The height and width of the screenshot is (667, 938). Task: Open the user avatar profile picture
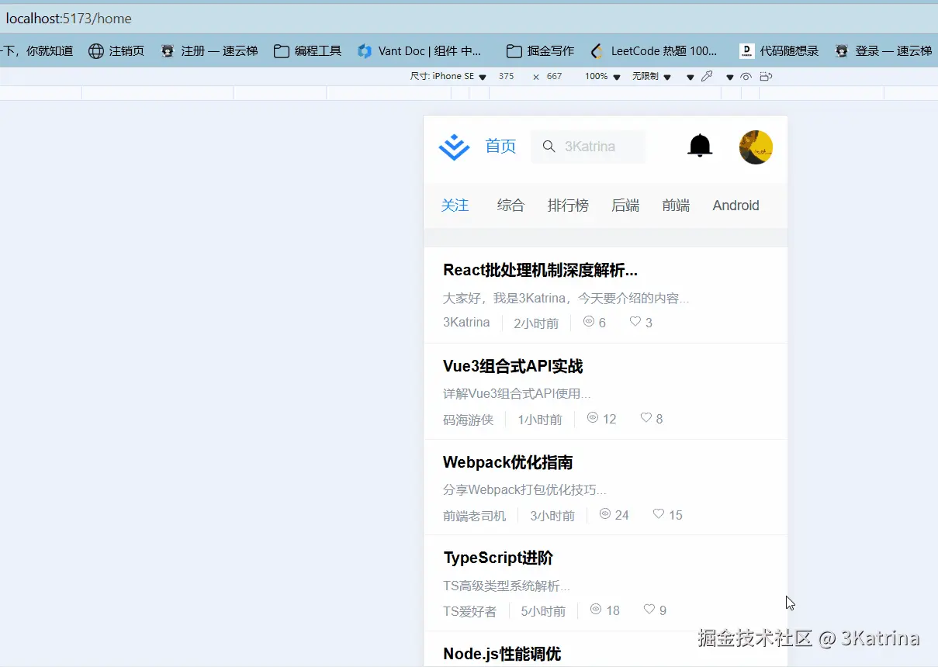pyautogui.click(x=756, y=147)
